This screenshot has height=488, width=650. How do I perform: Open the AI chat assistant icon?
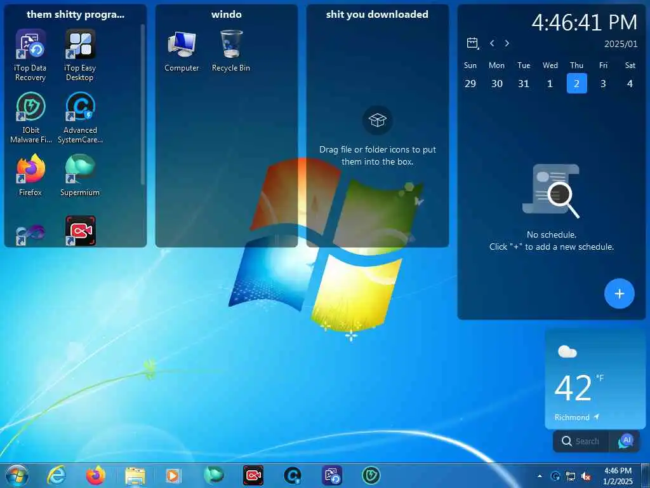click(x=625, y=441)
